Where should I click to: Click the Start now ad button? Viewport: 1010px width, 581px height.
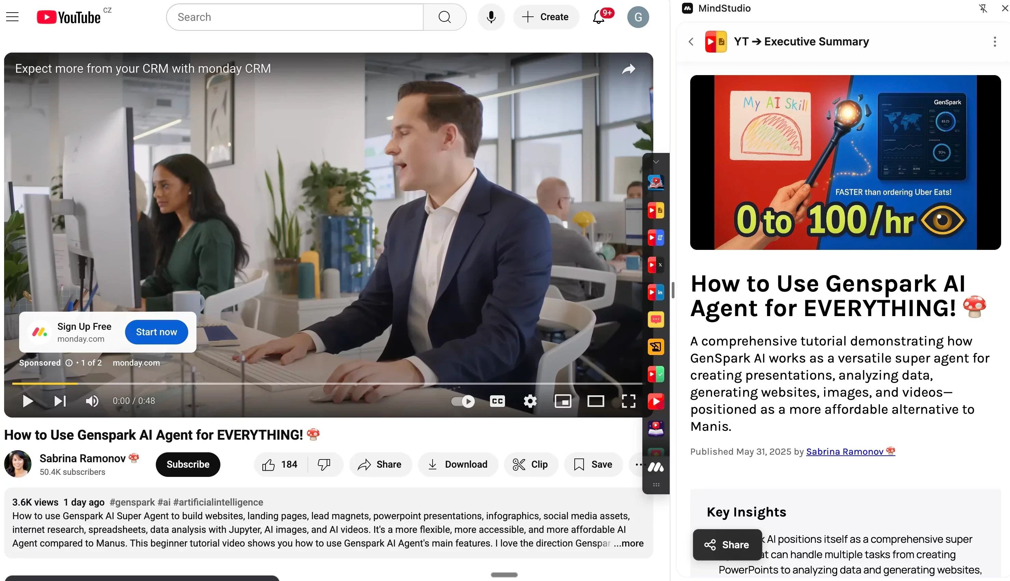156,332
